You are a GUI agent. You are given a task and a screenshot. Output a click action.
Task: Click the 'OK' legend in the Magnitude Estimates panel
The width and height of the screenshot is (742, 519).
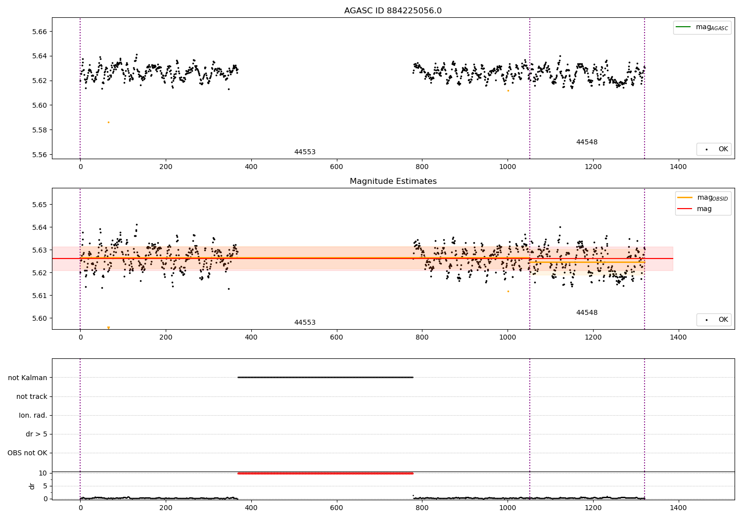click(714, 320)
